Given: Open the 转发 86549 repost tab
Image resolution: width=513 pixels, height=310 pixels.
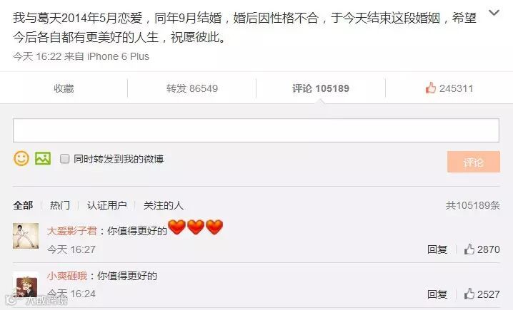Looking at the screenshot, I should click(x=192, y=88).
